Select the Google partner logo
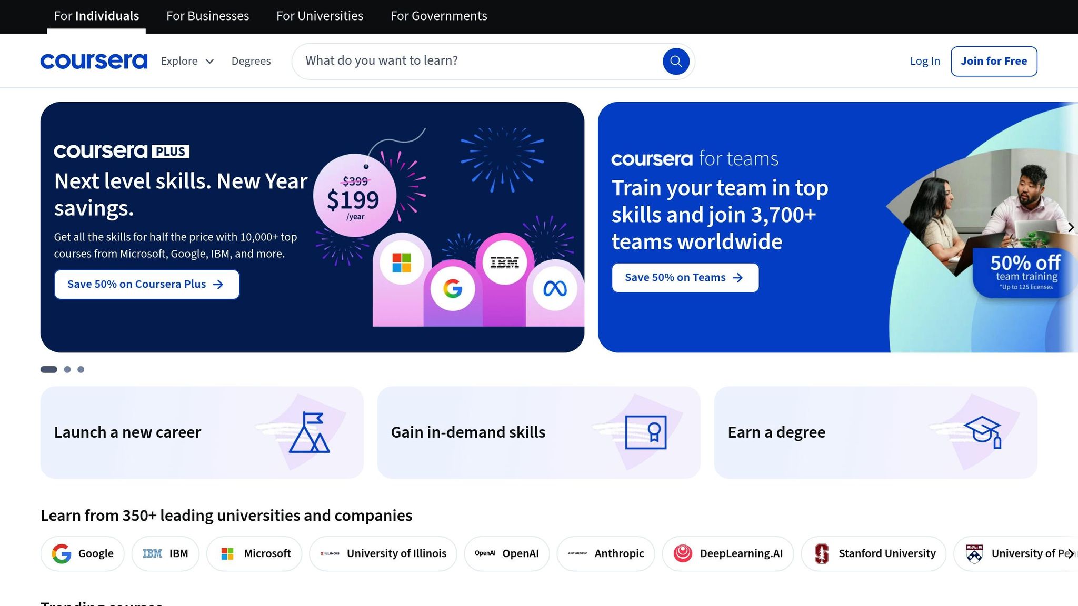The image size is (1078, 606). point(82,553)
